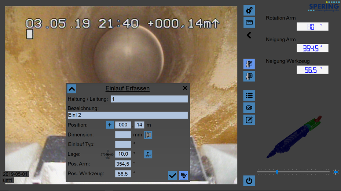Click the Rotation Arm value display
Viewport: 341px width, 191px height.
point(312,27)
